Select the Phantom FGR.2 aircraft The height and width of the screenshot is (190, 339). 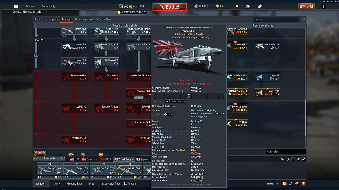point(74,77)
